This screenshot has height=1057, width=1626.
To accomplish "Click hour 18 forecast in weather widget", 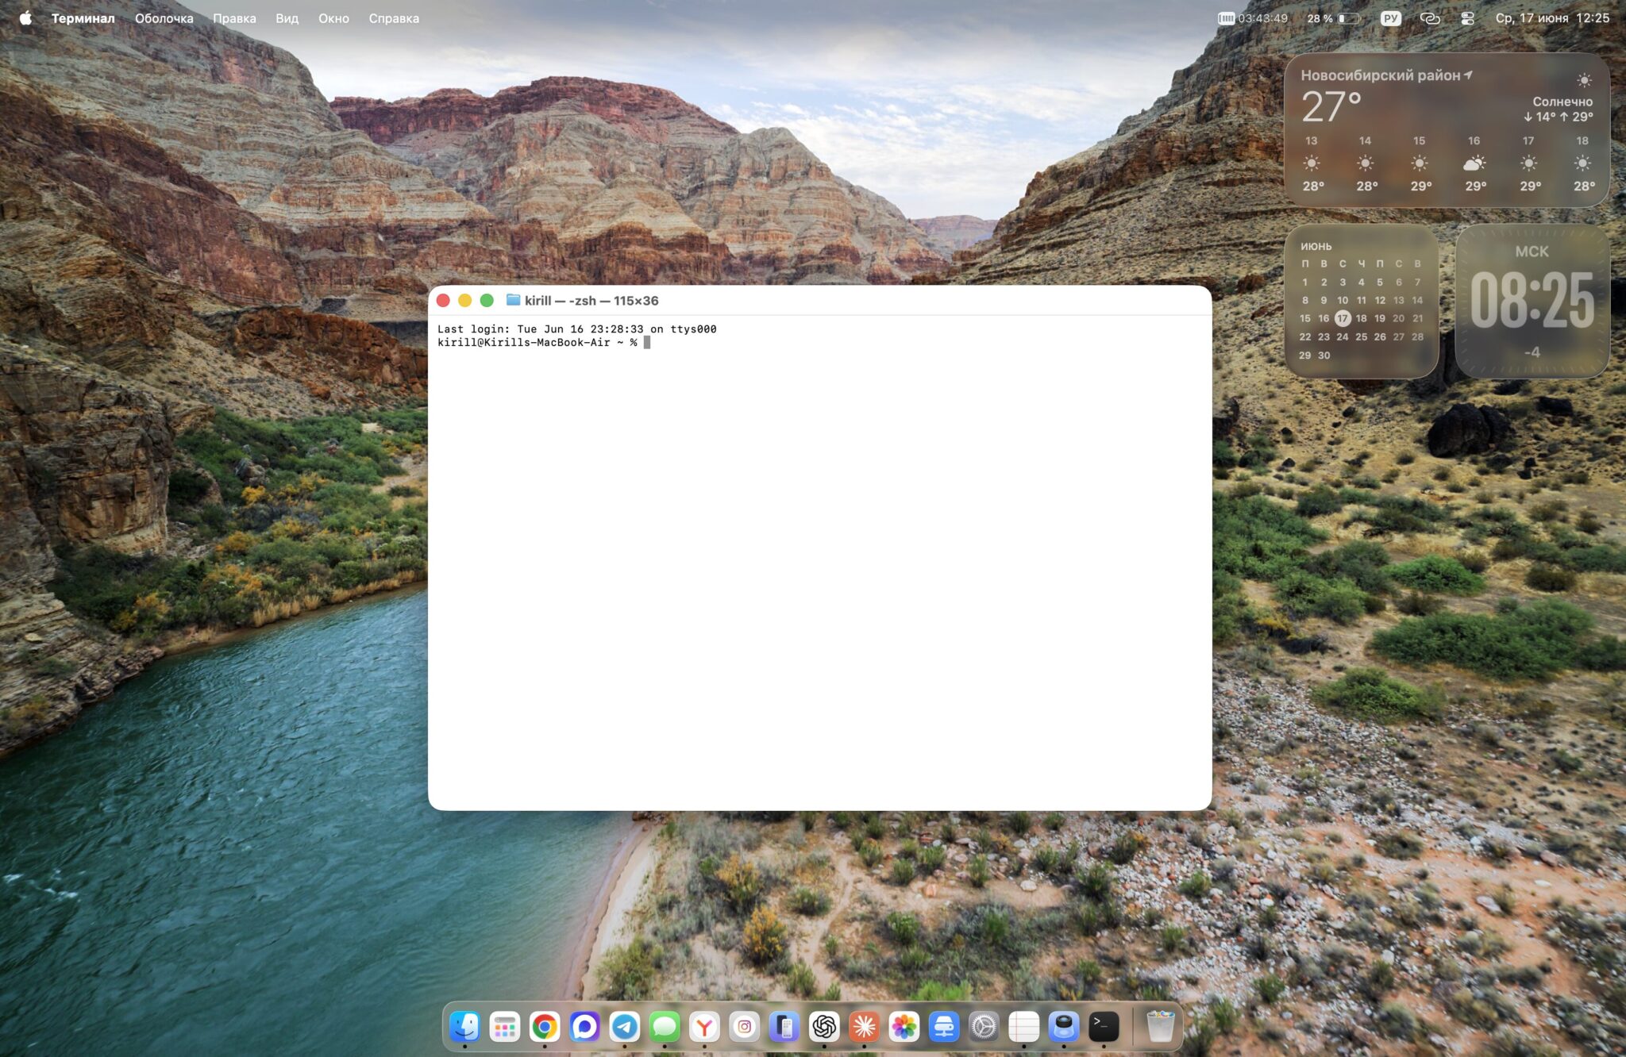I will tap(1583, 163).
